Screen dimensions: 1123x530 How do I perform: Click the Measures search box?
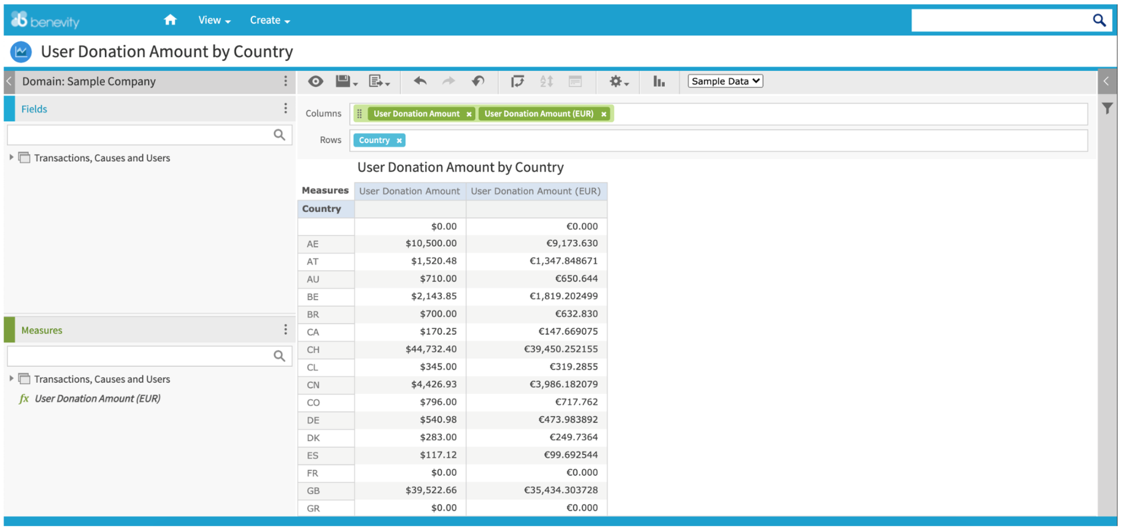pos(149,356)
